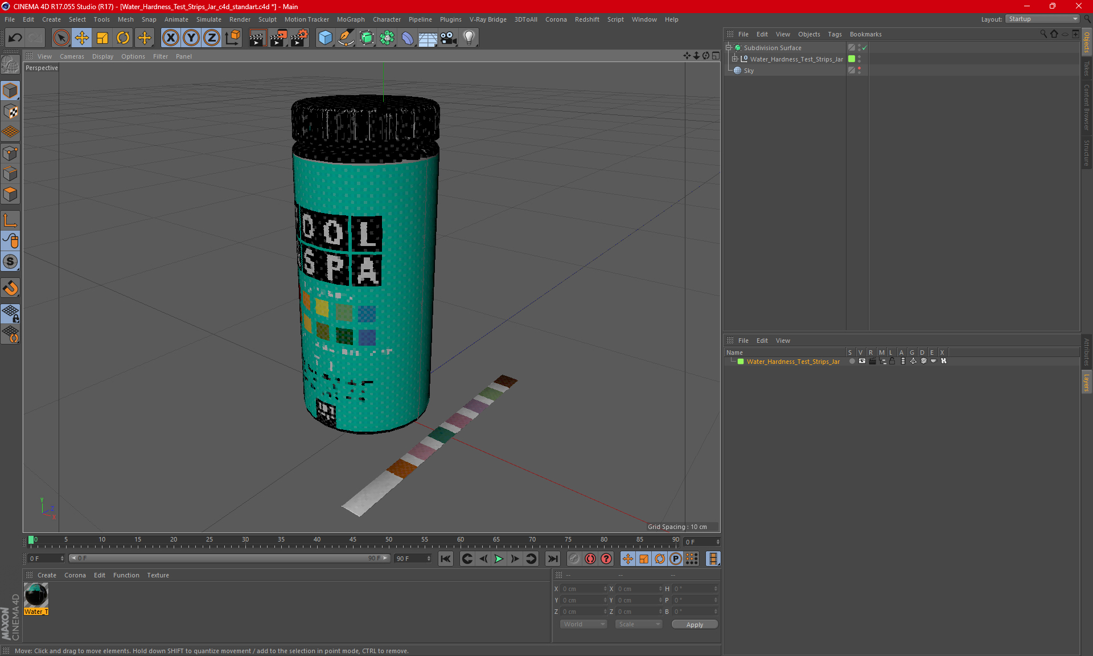Toggle Z axis lock
Image resolution: width=1093 pixels, height=656 pixels.
click(212, 38)
